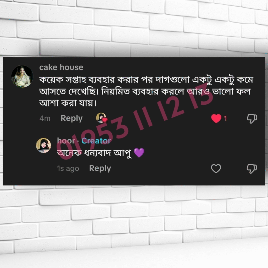Tap the blue Creator label
This screenshot has height=268, width=268.
click(x=96, y=141)
